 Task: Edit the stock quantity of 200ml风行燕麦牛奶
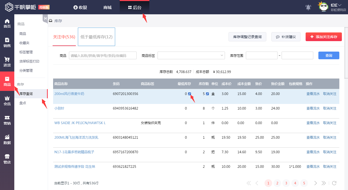pyautogui.click(x=207, y=94)
